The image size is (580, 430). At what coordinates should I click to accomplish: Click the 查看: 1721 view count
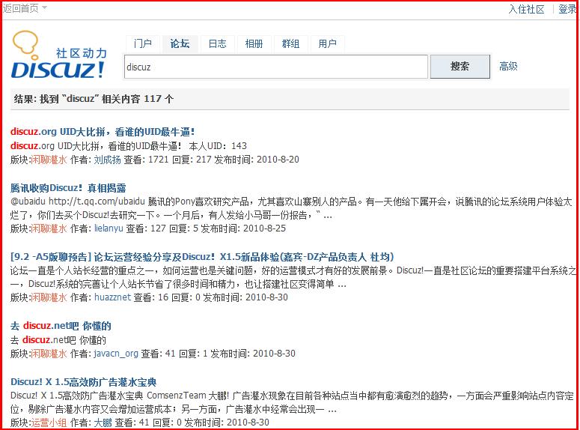click(x=147, y=160)
